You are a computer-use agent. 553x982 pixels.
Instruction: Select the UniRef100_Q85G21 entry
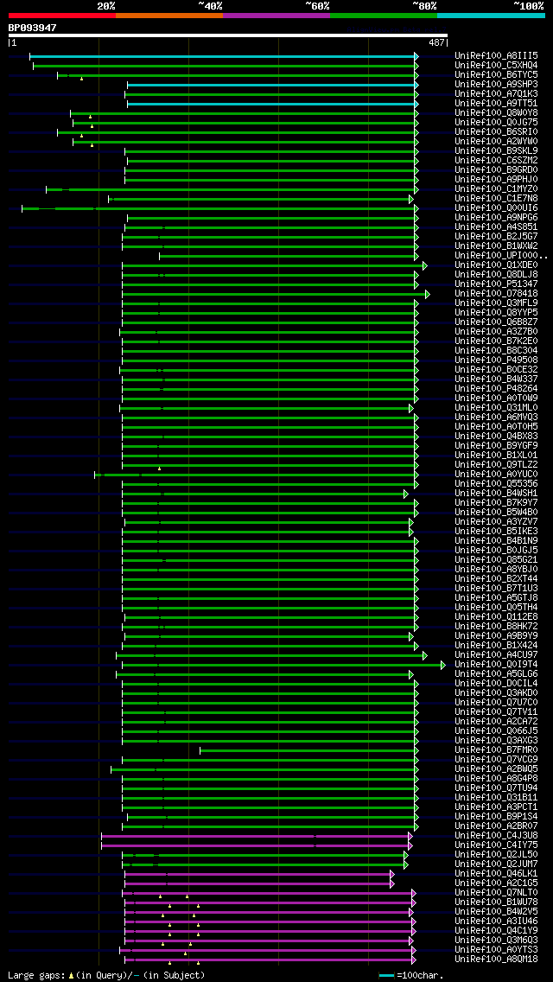point(496,560)
